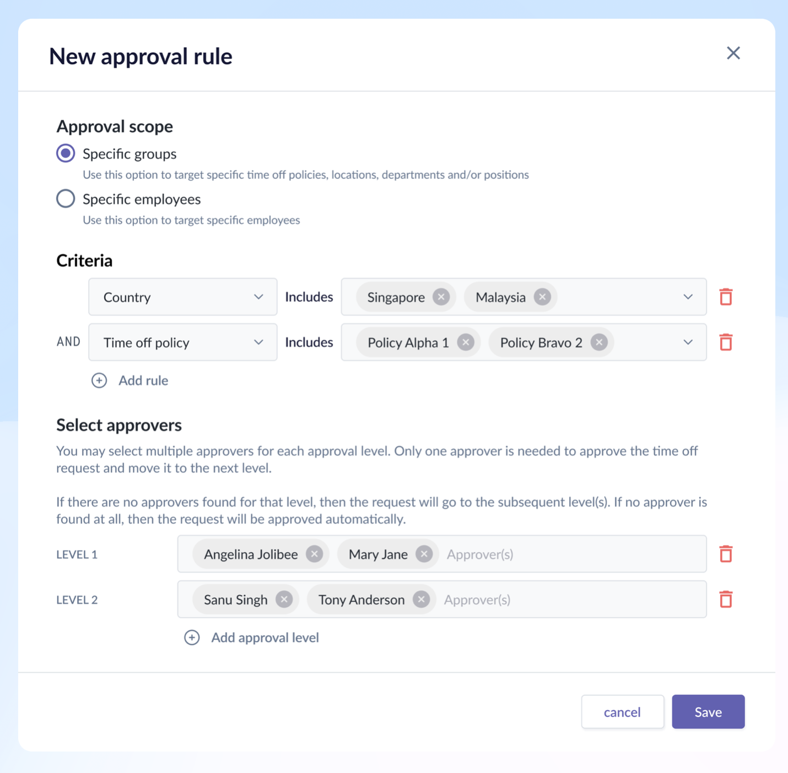This screenshot has width=788, height=773.
Task: Add another rule criterion
Action: [x=131, y=380]
